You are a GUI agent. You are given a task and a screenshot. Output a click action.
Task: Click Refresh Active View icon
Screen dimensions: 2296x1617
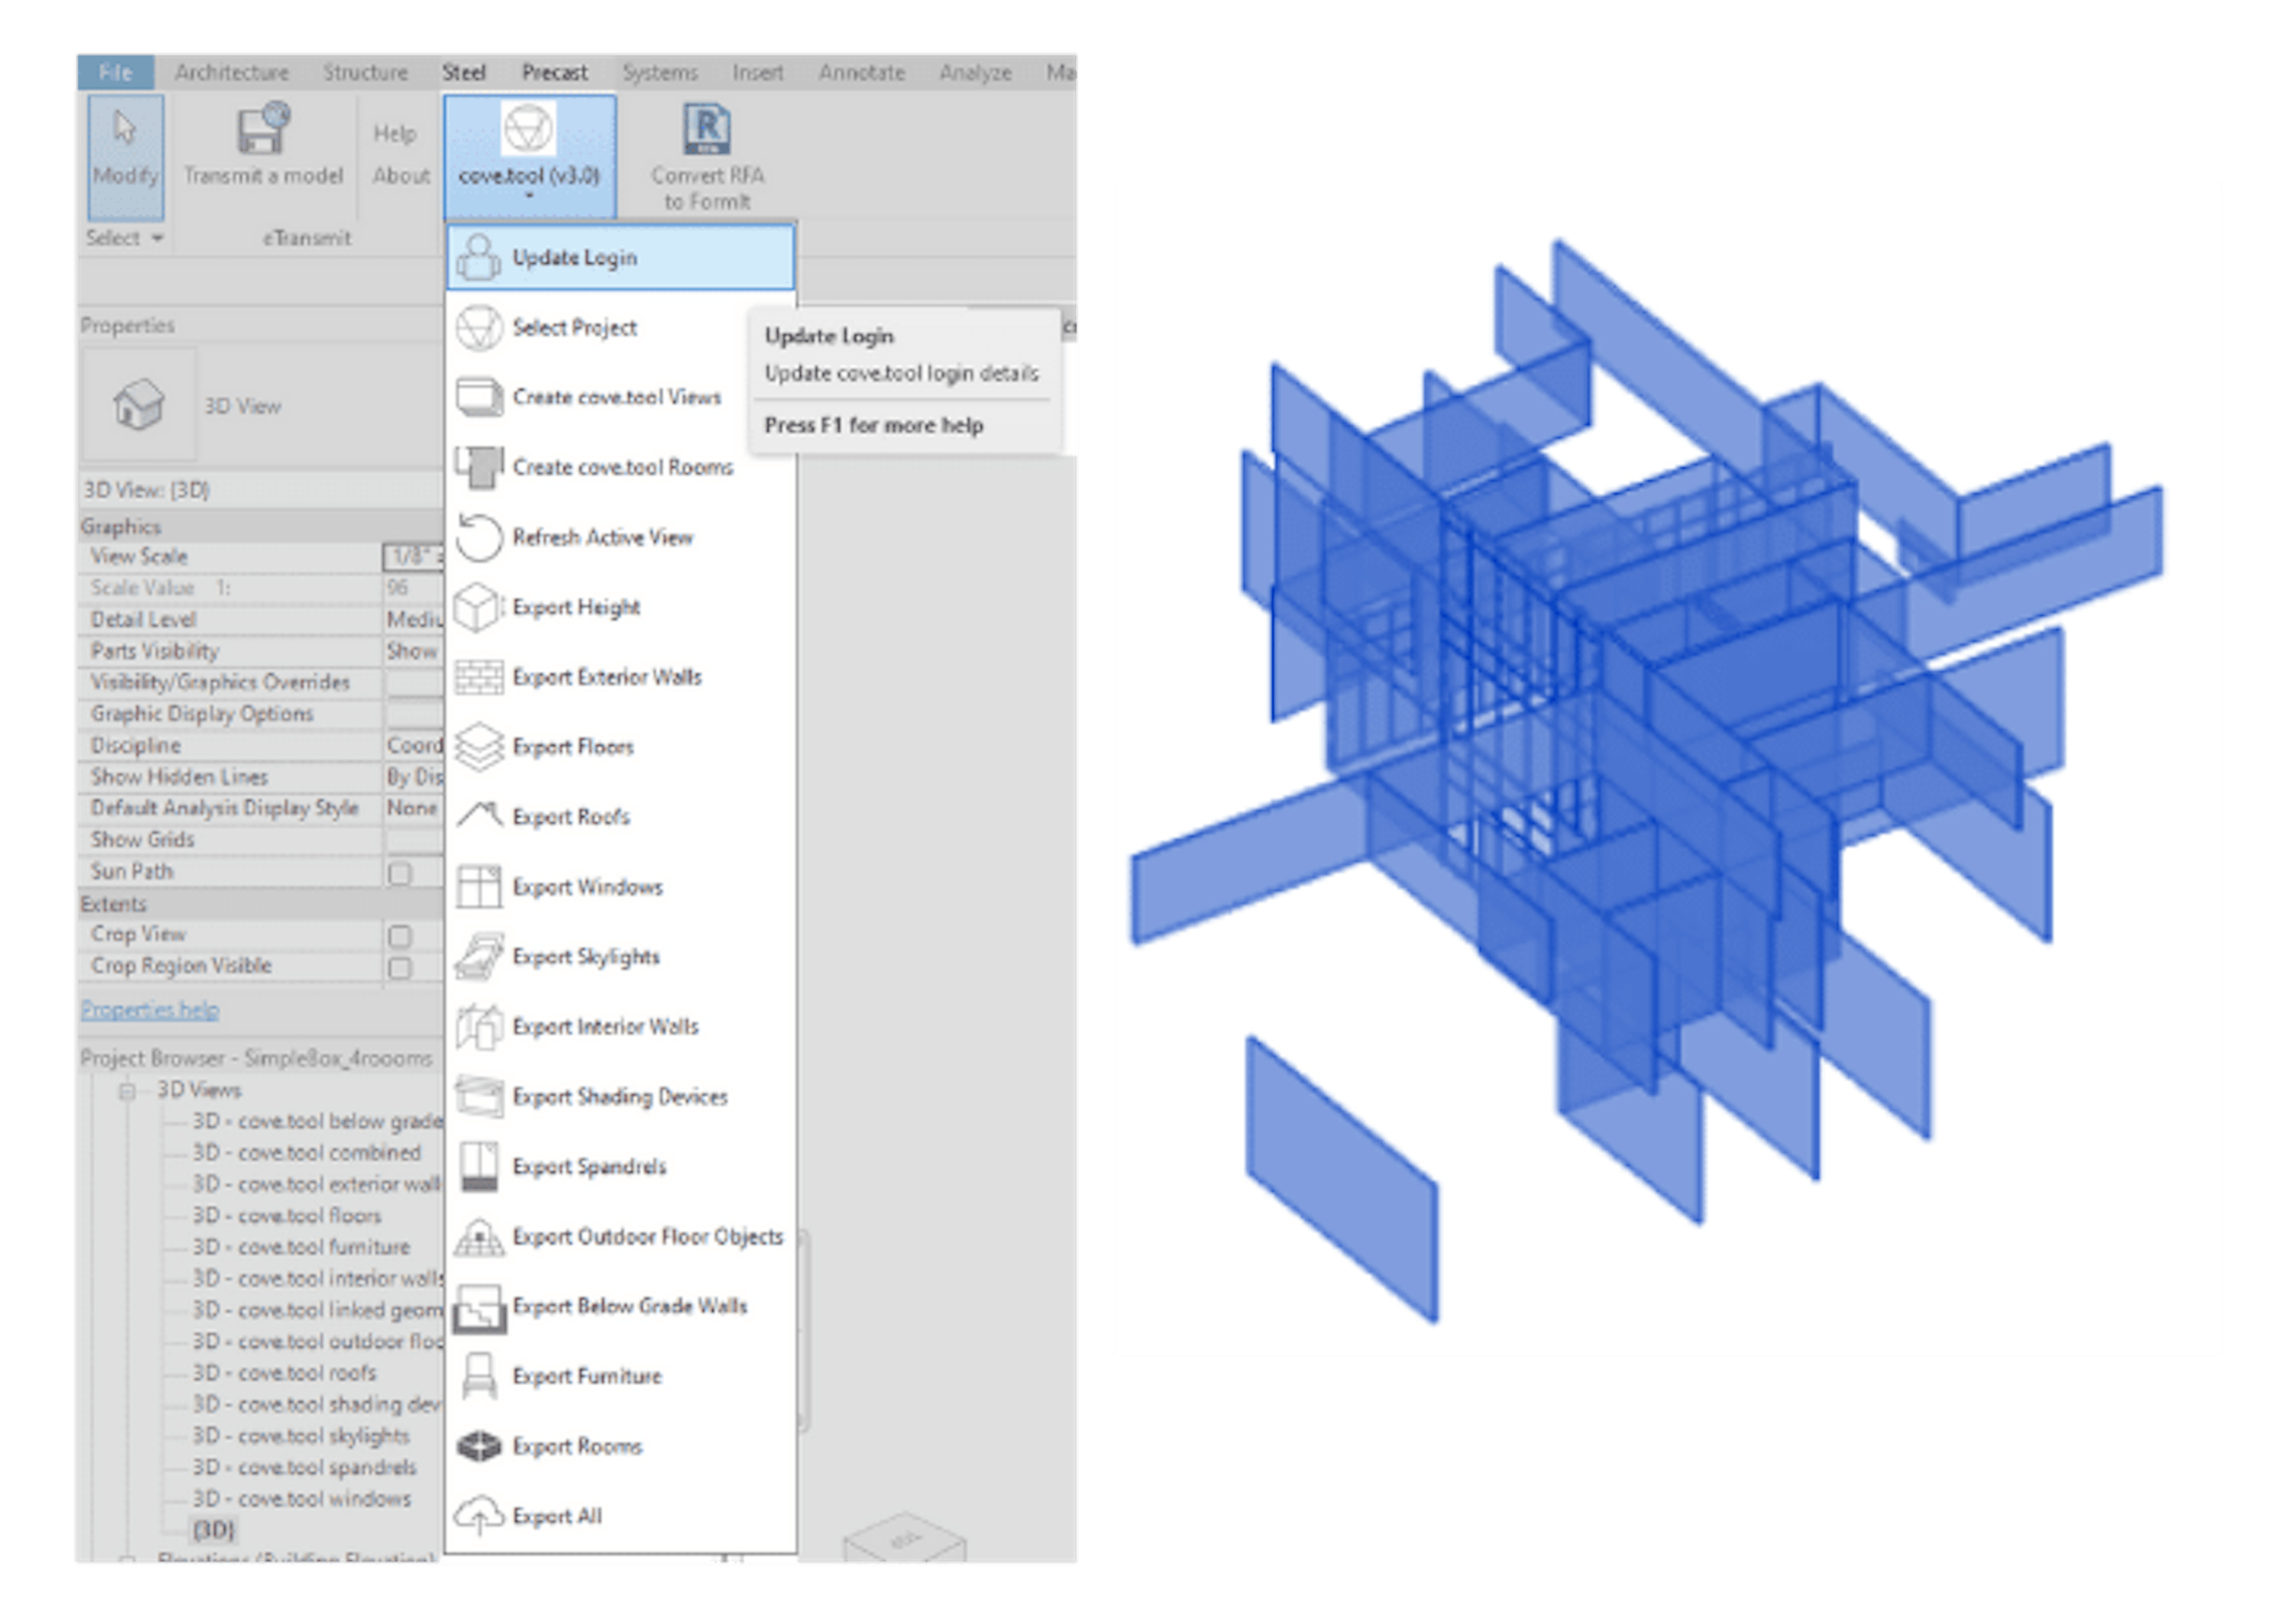[479, 537]
